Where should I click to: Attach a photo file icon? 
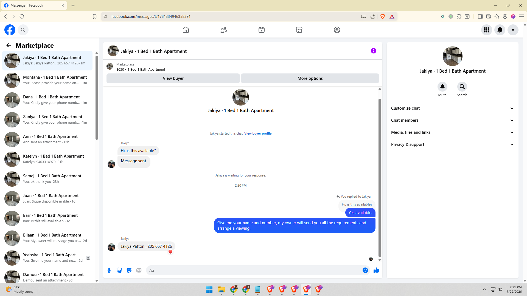point(119,270)
